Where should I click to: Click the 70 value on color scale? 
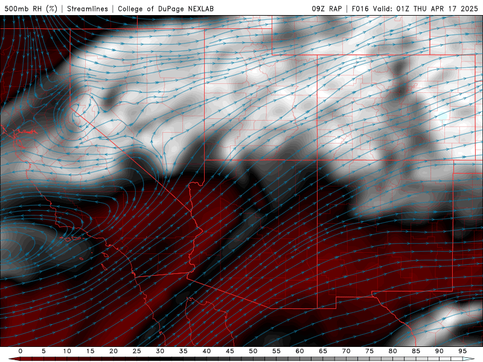(x=346, y=351)
